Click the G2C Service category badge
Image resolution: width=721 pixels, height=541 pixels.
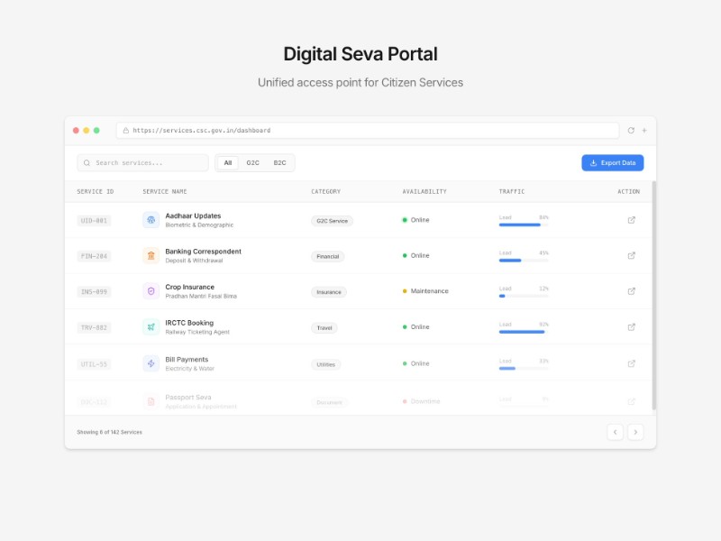332,220
